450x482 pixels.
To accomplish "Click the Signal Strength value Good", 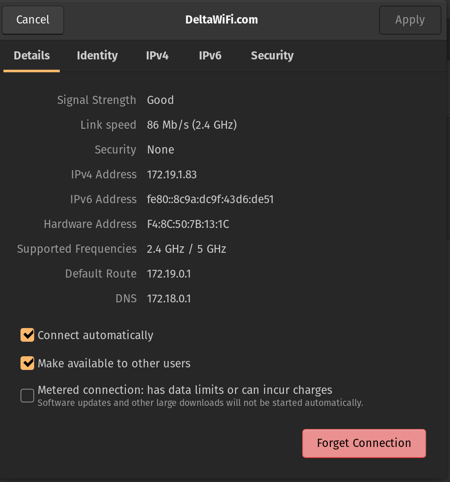I will (160, 100).
